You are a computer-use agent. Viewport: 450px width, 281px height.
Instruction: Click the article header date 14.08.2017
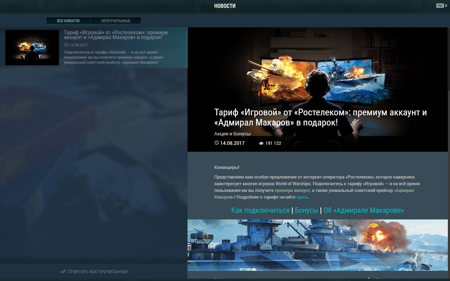232,143
